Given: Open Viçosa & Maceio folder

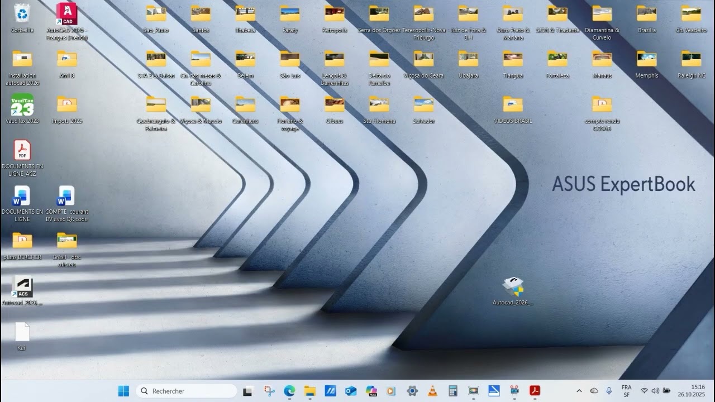Looking at the screenshot, I should [x=201, y=109].
